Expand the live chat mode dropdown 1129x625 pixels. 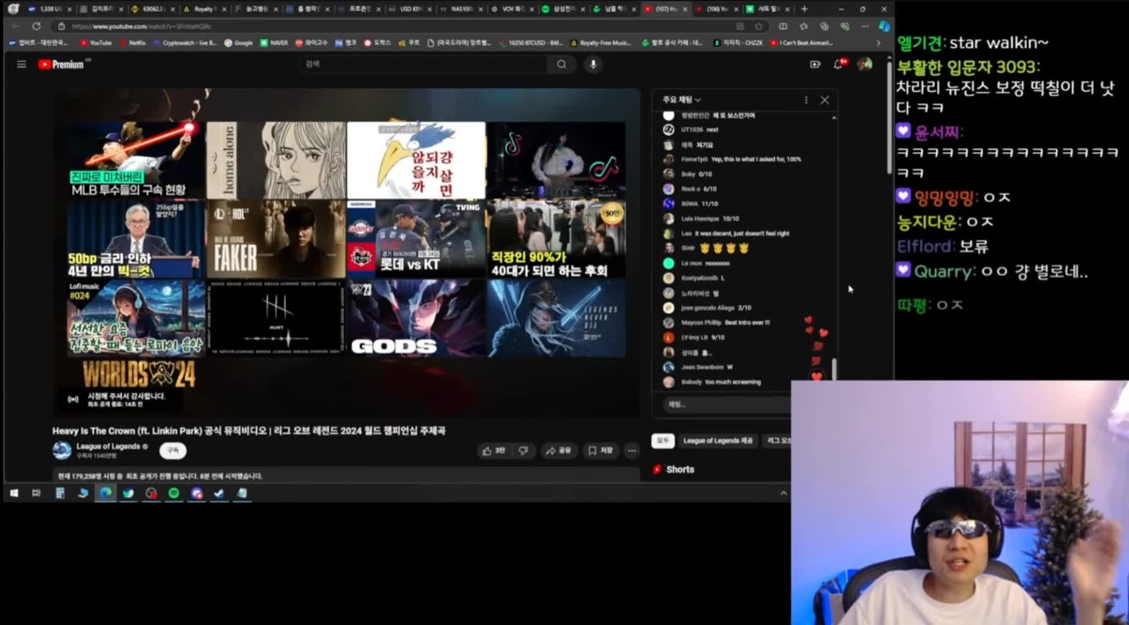(682, 99)
